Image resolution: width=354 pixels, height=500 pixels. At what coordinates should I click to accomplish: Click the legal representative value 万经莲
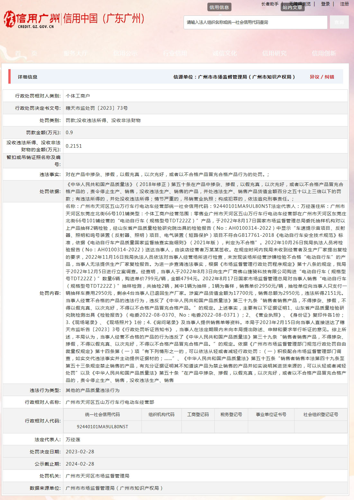pos(73,440)
